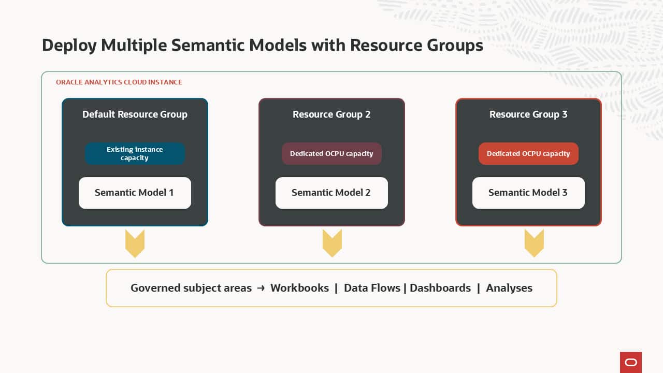The height and width of the screenshot is (373, 663).
Task: Click the Resource Group 2 heading
Action: 331,114
